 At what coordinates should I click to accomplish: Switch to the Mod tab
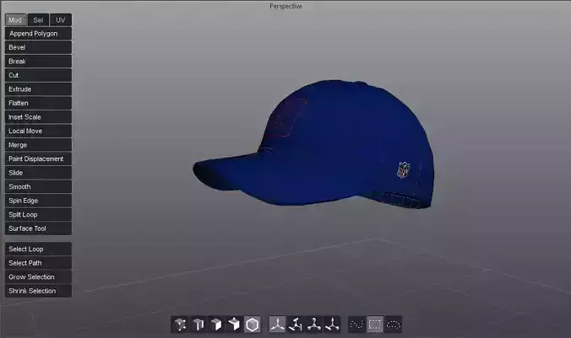[x=16, y=20]
